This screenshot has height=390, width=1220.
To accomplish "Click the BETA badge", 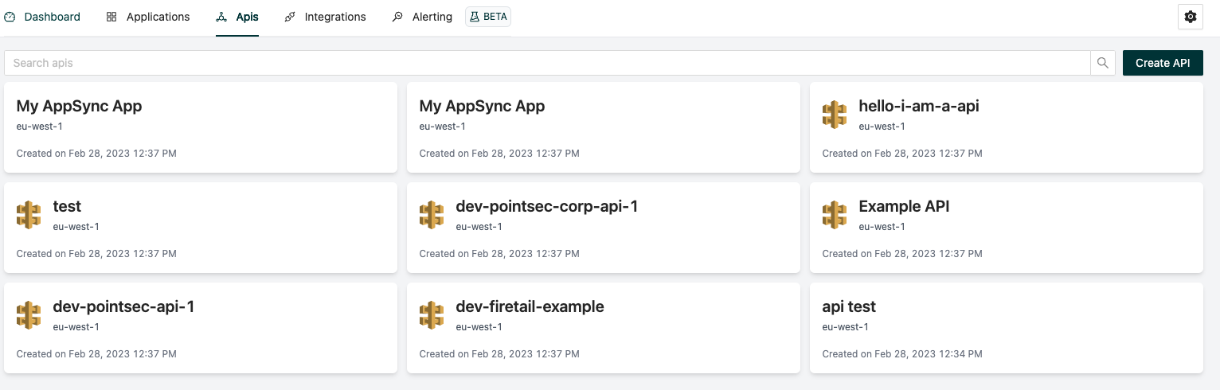I will tap(488, 17).
